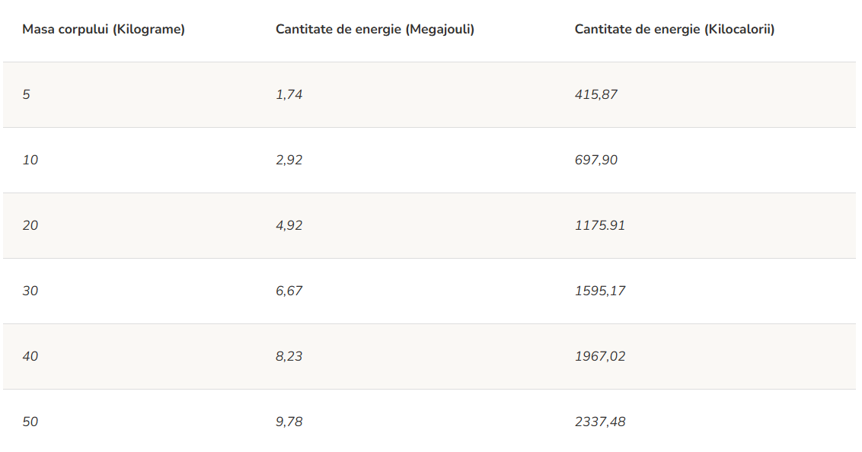The height and width of the screenshot is (452, 862).
Task: Click the "Cantitate de energie (Kilocalorii)" header
Action: [674, 30]
